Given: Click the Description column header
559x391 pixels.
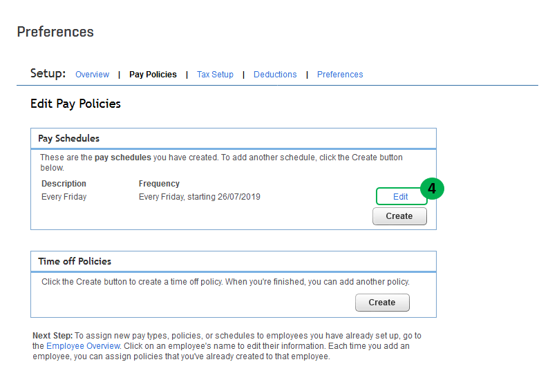Looking at the screenshot, I should [64, 184].
